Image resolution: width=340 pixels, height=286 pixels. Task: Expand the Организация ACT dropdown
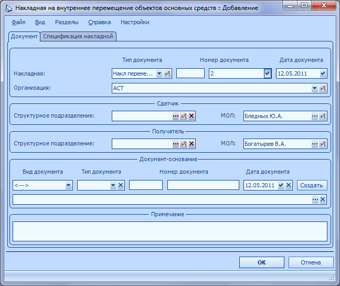pos(315,88)
